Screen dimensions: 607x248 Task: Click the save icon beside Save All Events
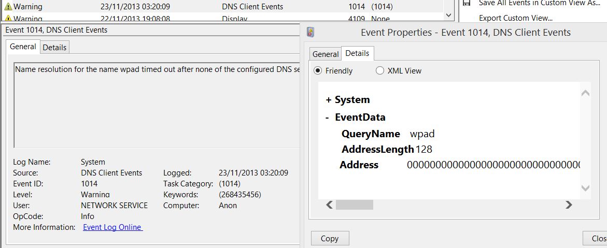[x=467, y=3]
